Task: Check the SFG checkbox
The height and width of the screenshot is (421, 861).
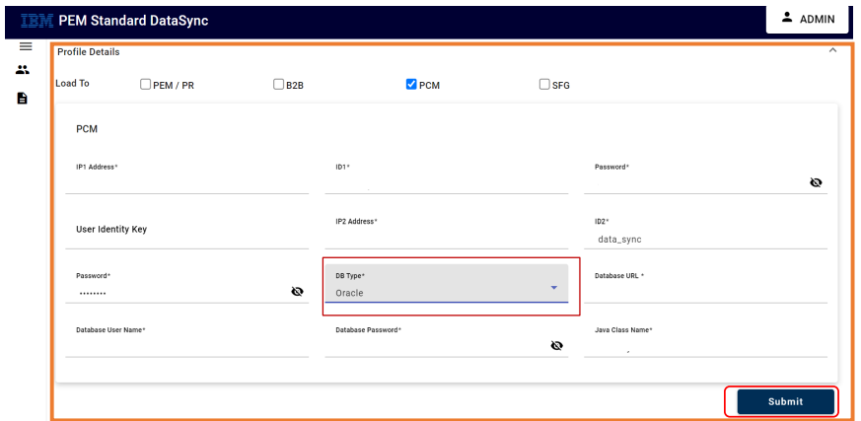Action: click(544, 85)
